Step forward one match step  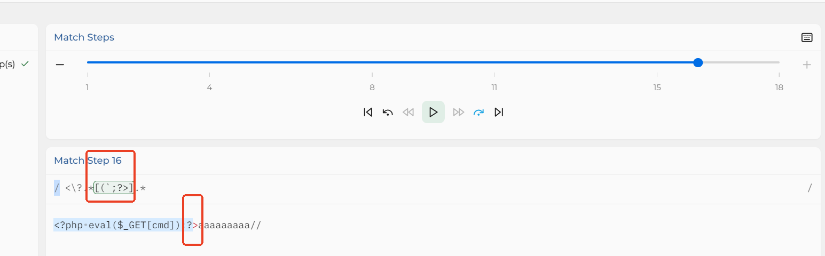pos(478,112)
